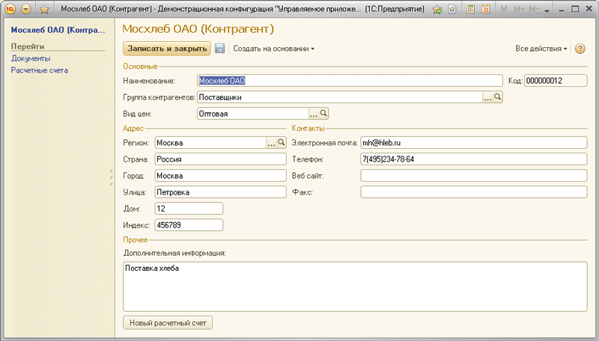Open the calendar icon in title bar
599x341 pixels.
485,9
